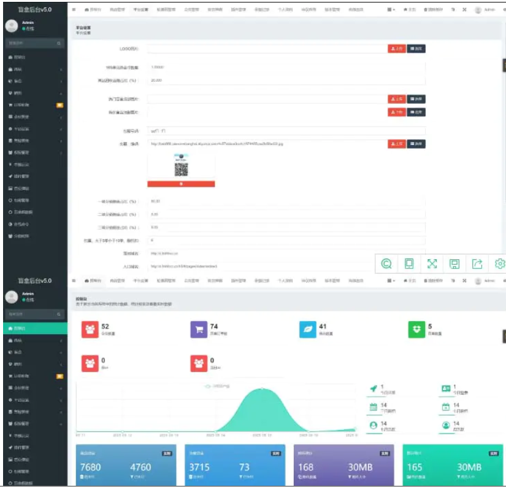Image resolution: width=506 pixels, height=487 pixels.
Task: Click the sidebar search magnifier on settings page
Action: pyautogui.click(x=59, y=44)
